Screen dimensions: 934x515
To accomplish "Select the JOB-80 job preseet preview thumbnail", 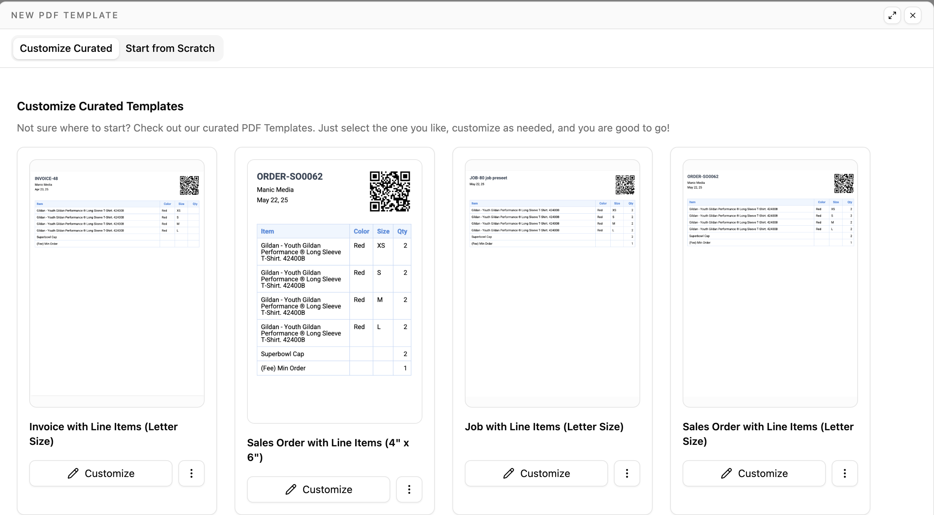I will 553,283.
